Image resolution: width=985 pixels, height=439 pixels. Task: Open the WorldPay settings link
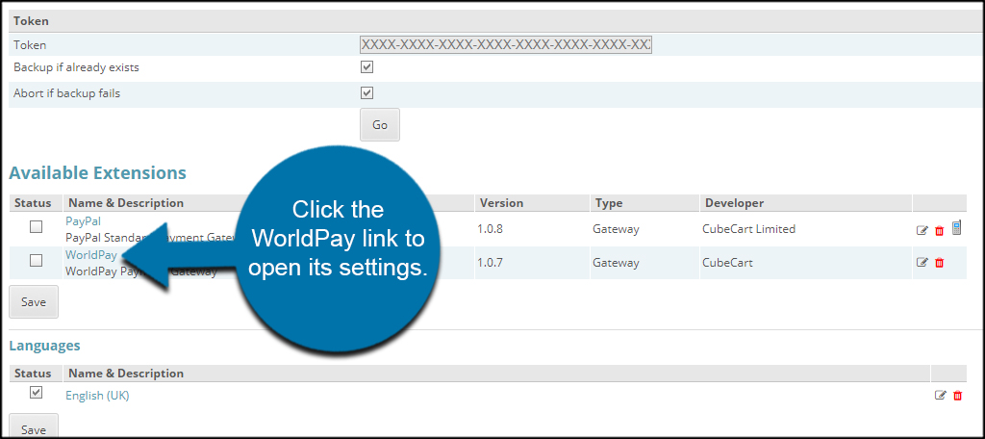click(x=91, y=255)
